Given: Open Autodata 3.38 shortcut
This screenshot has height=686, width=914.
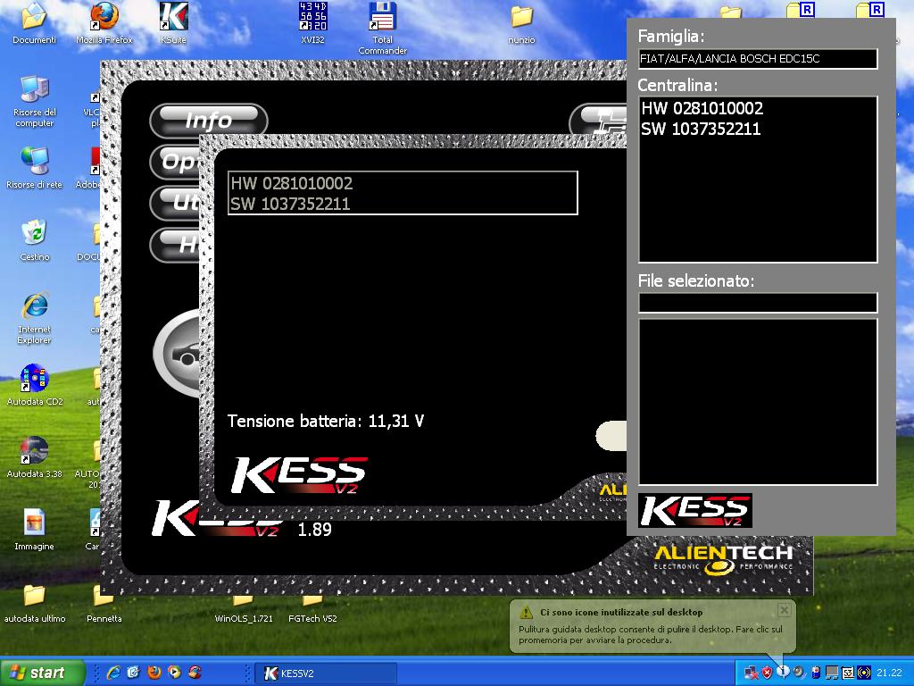Looking at the screenshot, I should tap(35, 456).
